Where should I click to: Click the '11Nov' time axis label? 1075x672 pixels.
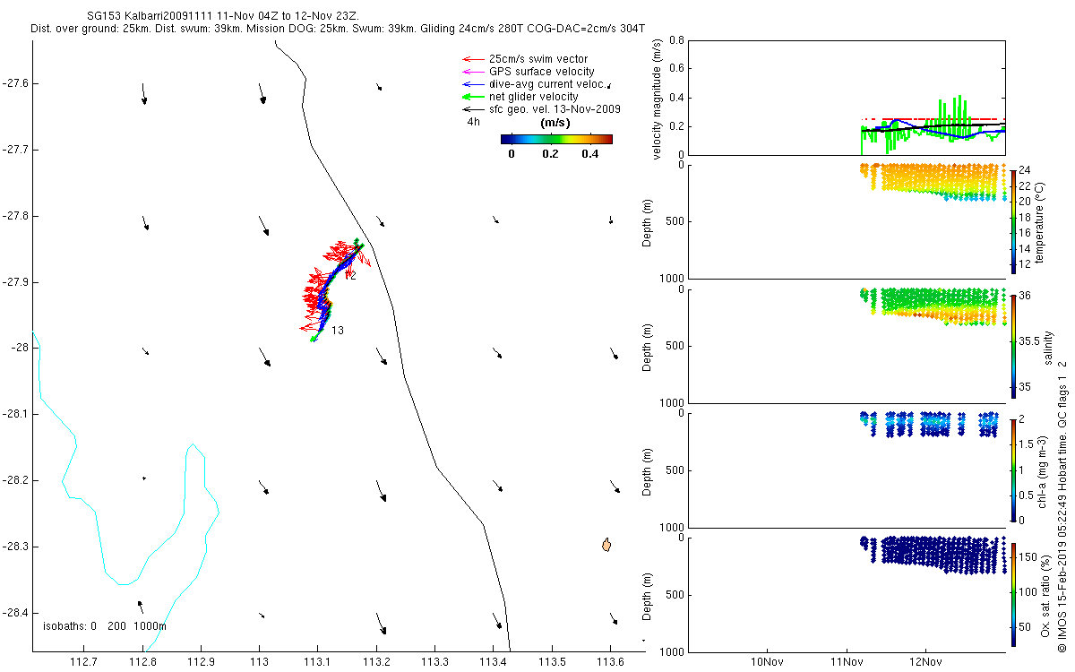847,662
